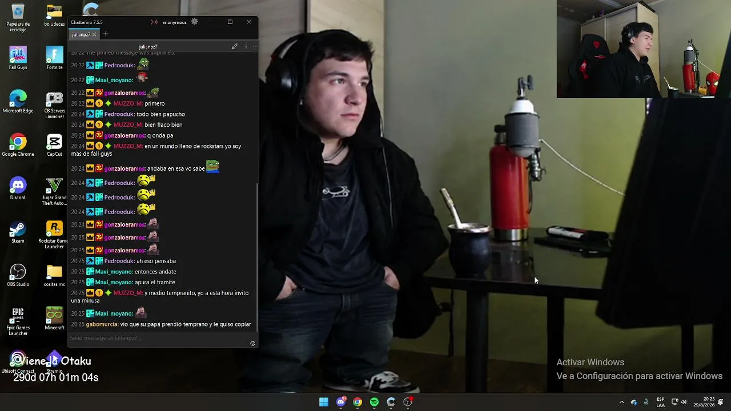Select Epic Games Launcher desktop icon
731x411 pixels.
pyautogui.click(x=18, y=321)
